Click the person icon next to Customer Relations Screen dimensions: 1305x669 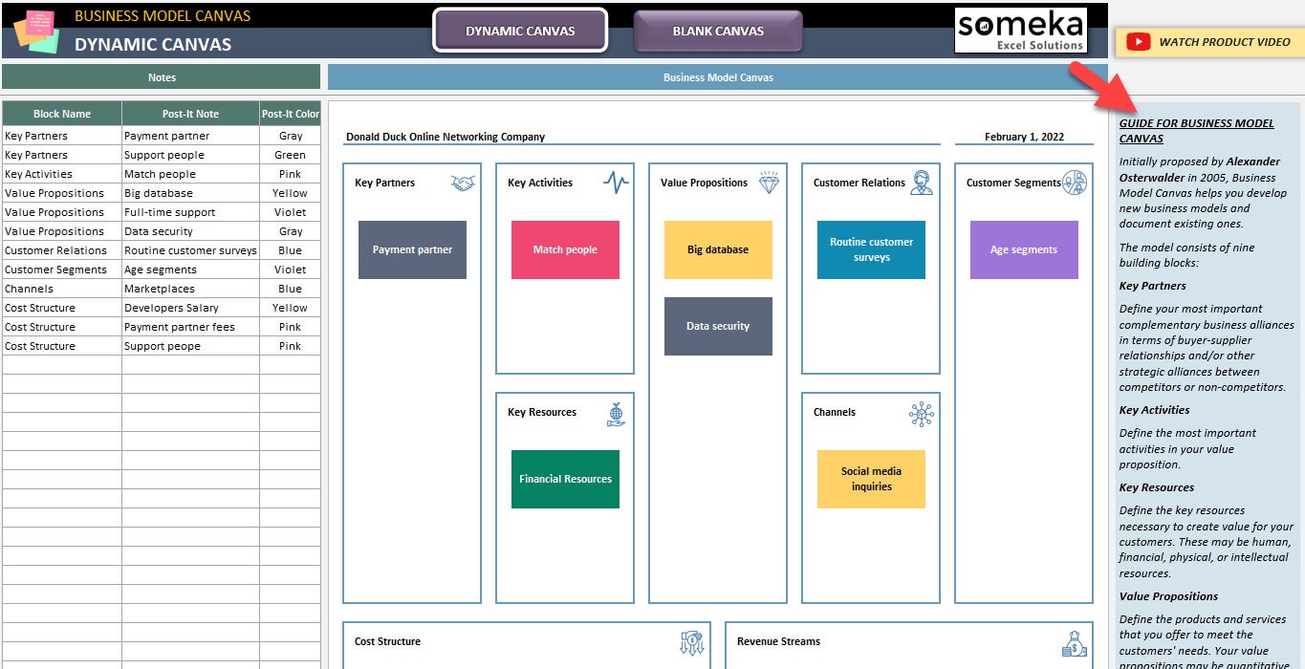coord(922,181)
